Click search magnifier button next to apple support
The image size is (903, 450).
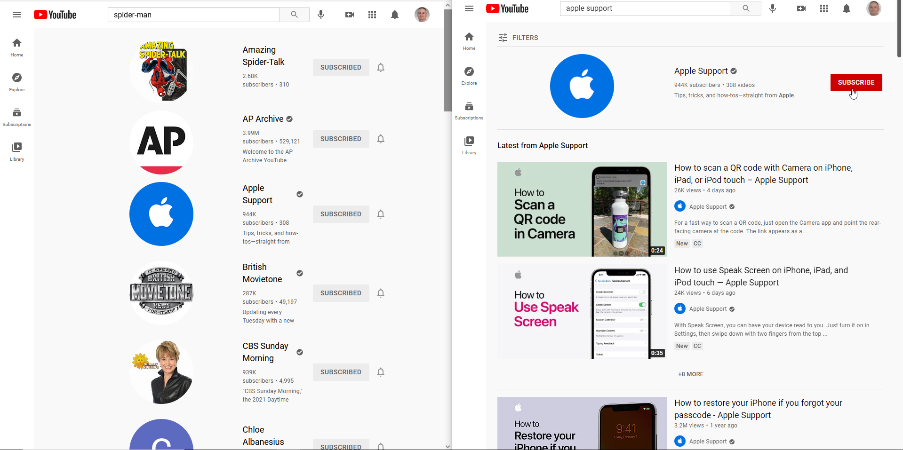tap(746, 8)
